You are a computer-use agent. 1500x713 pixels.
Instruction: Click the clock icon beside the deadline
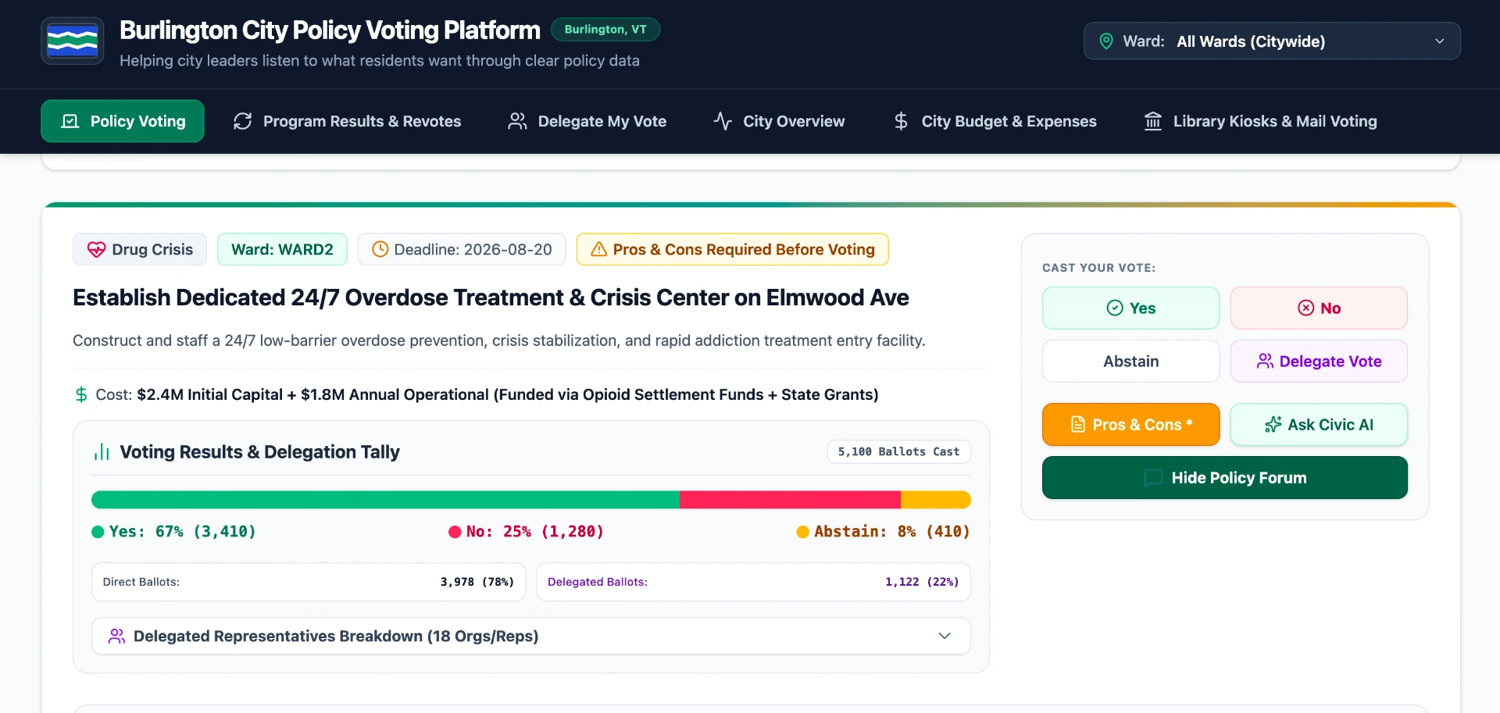pyautogui.click(x=380, y=249)
